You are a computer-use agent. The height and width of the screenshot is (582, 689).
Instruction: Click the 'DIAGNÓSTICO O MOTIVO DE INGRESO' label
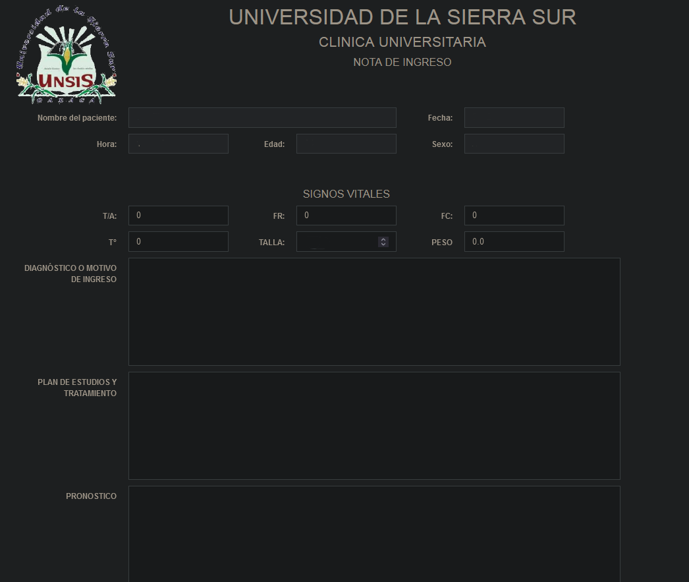pos(70,274)
